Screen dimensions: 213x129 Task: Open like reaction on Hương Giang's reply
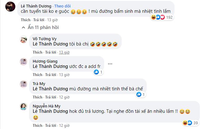[x=98, y=72]
